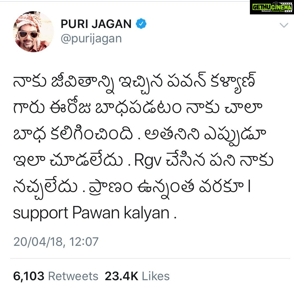View the 23.4K Likes list
The width and height of the screenshot is (294, 290).
tap(137, 276)
